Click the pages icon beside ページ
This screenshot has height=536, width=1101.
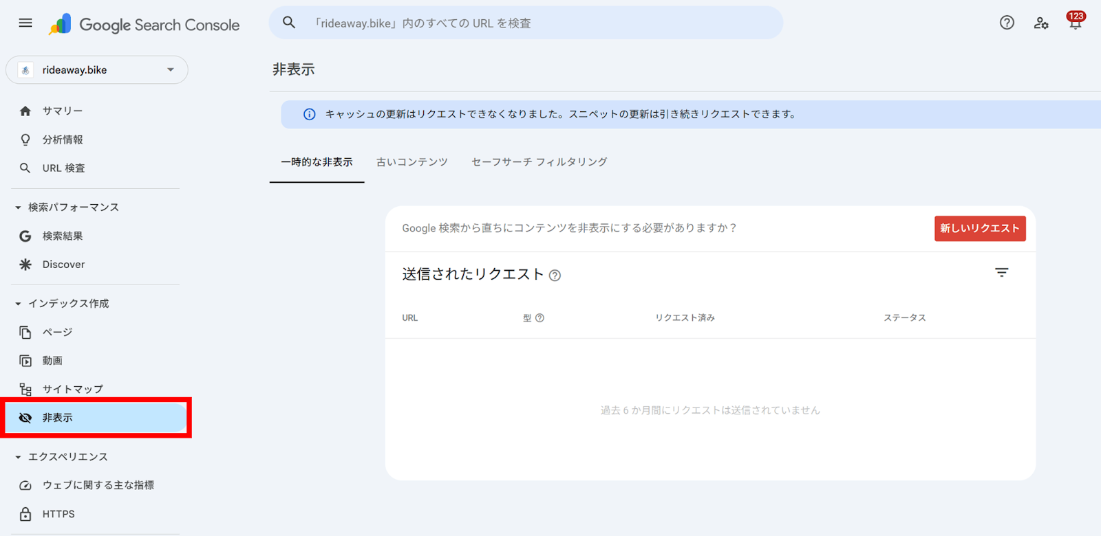pyautogui.click(x=25, y=333)
